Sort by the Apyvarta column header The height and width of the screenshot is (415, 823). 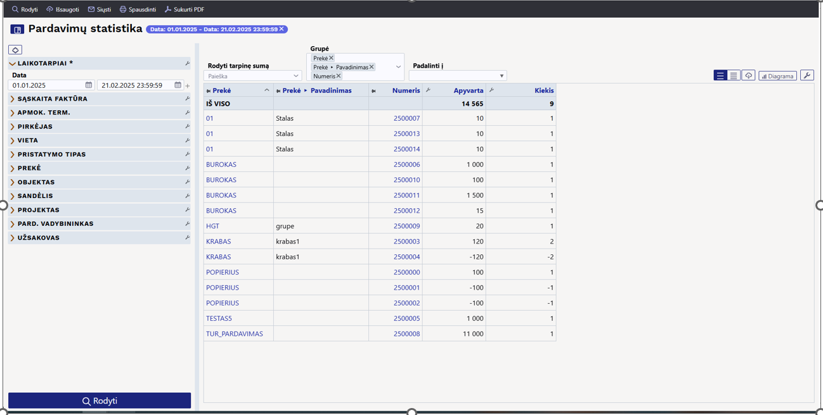coord(469,90)
